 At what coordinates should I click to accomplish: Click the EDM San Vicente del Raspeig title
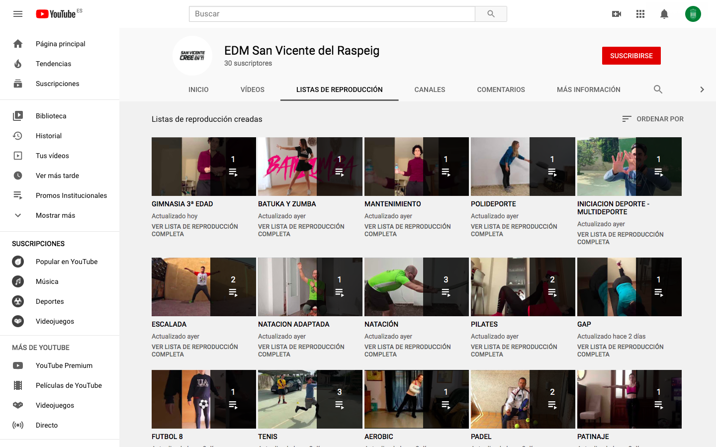click(302, 51)
